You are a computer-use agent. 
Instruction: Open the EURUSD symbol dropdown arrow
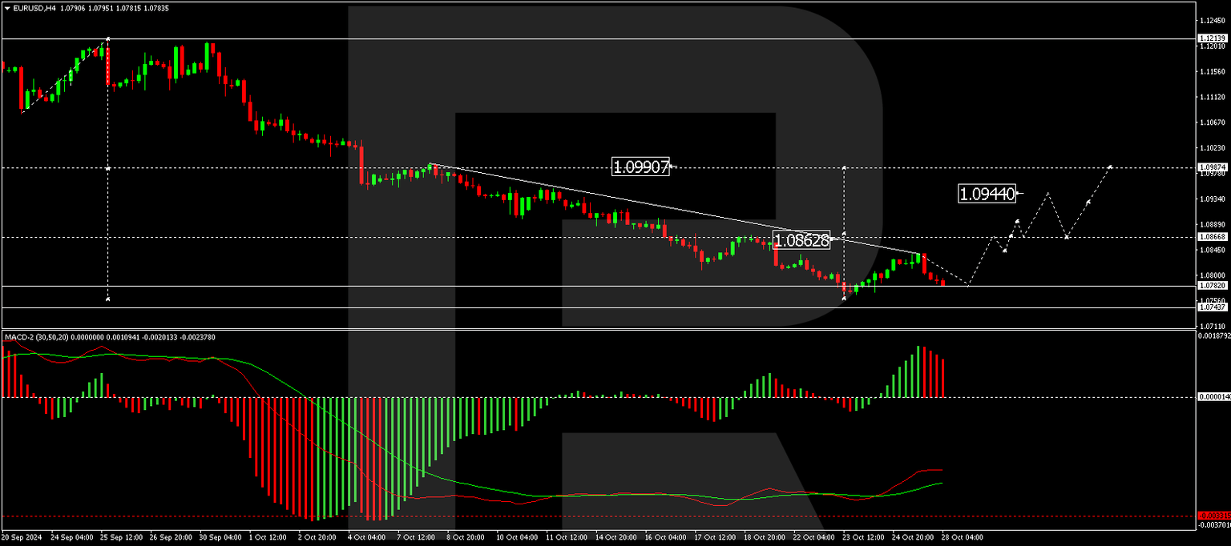(x=7, y=7)
